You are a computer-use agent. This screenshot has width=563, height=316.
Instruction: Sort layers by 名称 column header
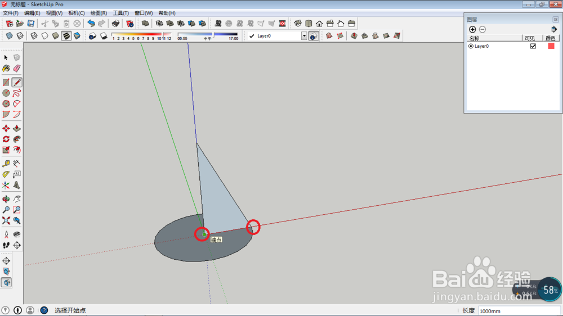pyautogui.click(x=494, y=38)
